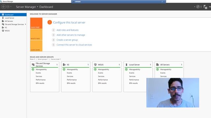Click Manageability status icon in All Servers tile
Image resolution: width=211 pixels, height=118 pixels.
[158, 69]
